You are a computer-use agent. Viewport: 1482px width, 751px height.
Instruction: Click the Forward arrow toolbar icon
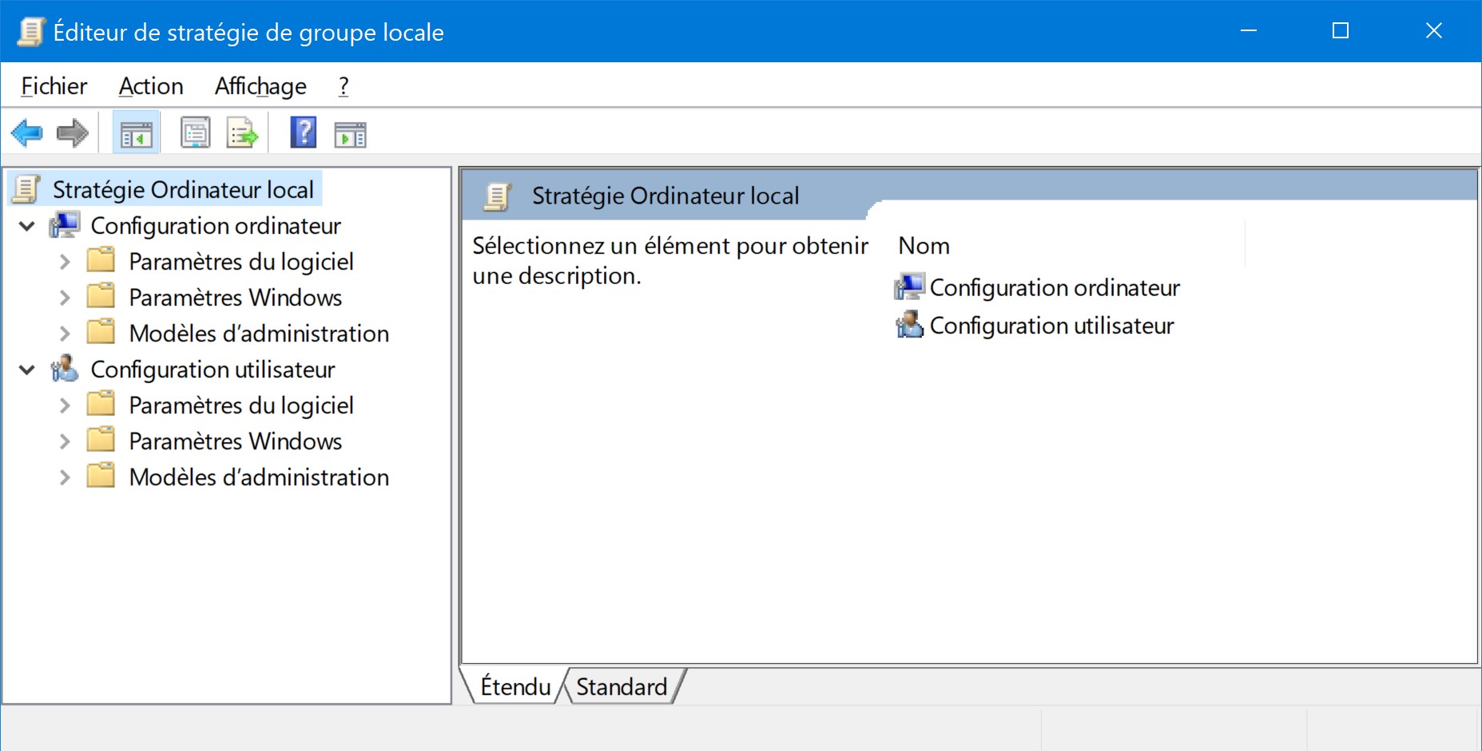point(73,133)
